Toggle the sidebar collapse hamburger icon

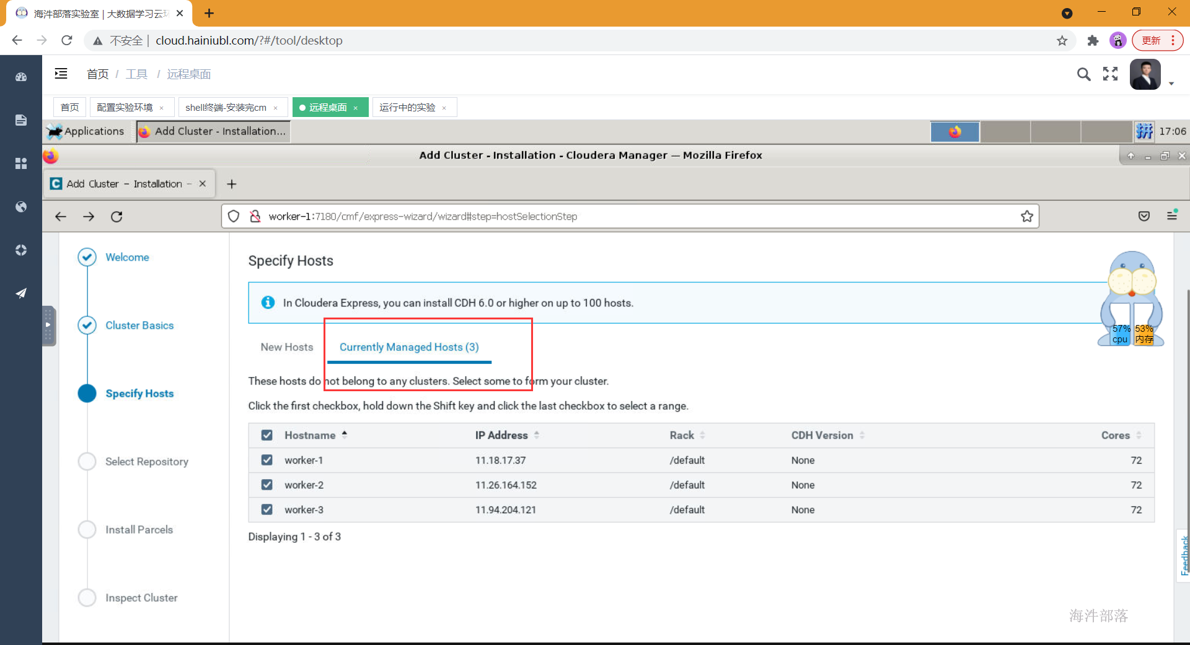61,74
